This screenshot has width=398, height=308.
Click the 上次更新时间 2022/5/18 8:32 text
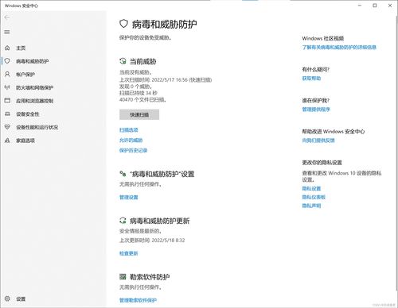pyautogui.click(x=152, y=241)
